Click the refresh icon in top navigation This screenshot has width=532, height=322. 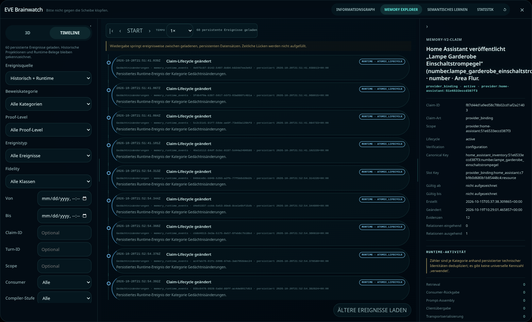click(505, 10)
